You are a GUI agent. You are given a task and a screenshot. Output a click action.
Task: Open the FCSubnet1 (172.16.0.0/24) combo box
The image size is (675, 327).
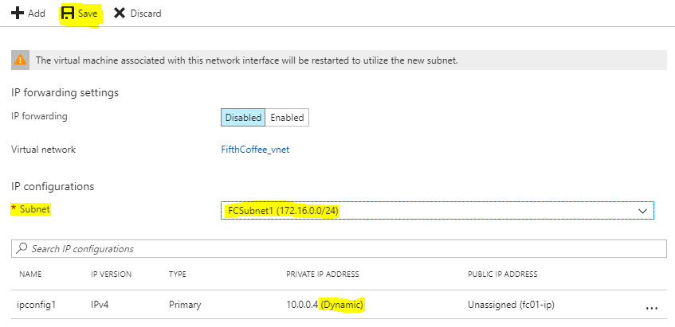coord(438,211)
